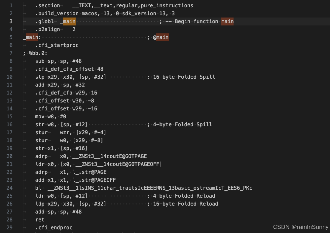Click the '; %bb.0:' comment line

(x=35, y=53)
